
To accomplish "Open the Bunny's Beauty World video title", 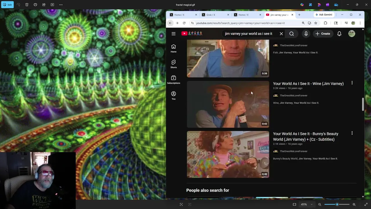I will pyautogui.click(x=305, y=136).
